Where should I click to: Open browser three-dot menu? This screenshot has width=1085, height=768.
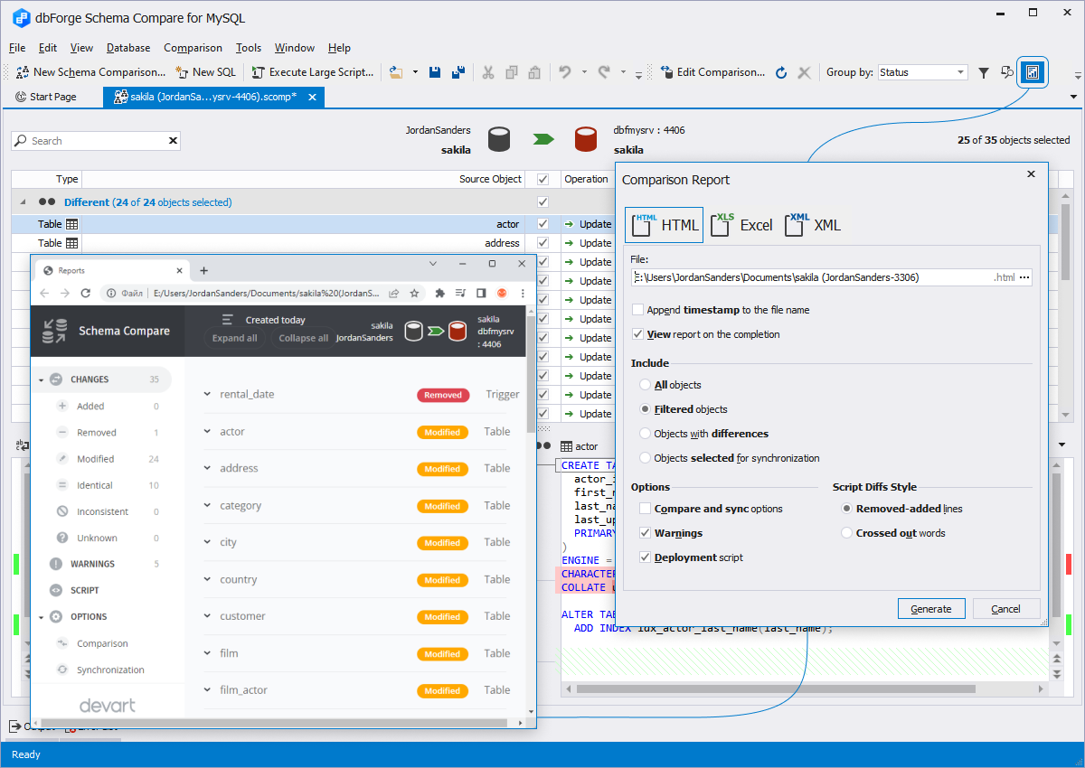click(x=521, y=293)
